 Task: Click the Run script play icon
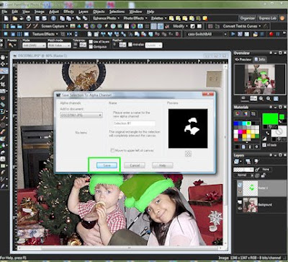click(x=233, y=34)
